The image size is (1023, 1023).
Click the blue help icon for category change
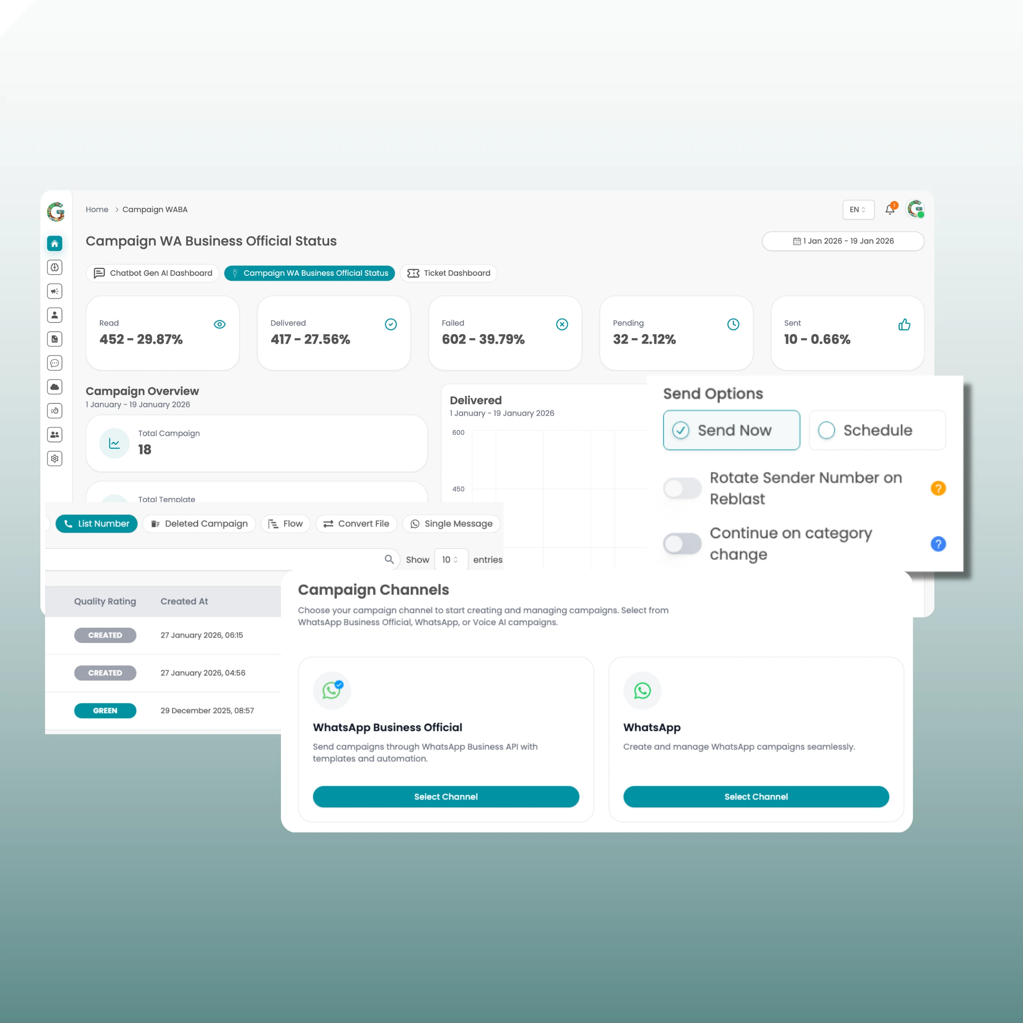pyautogui.click(x=938, y=544)
